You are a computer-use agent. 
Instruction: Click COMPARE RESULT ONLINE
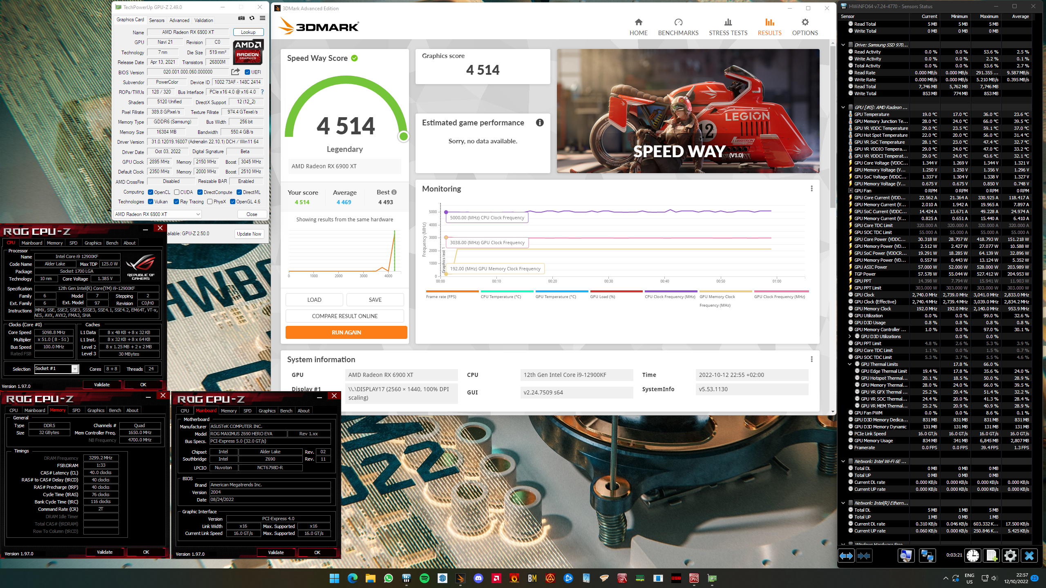[x=344, y=316]
